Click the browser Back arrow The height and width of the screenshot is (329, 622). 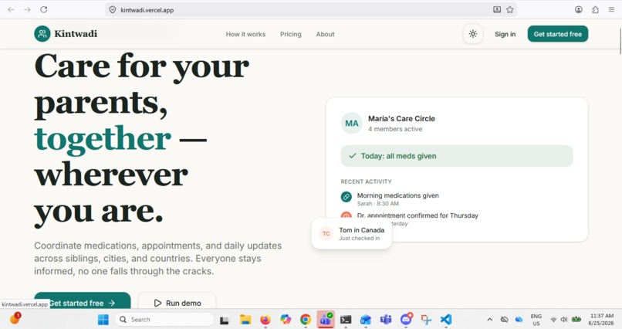(11, 9)
